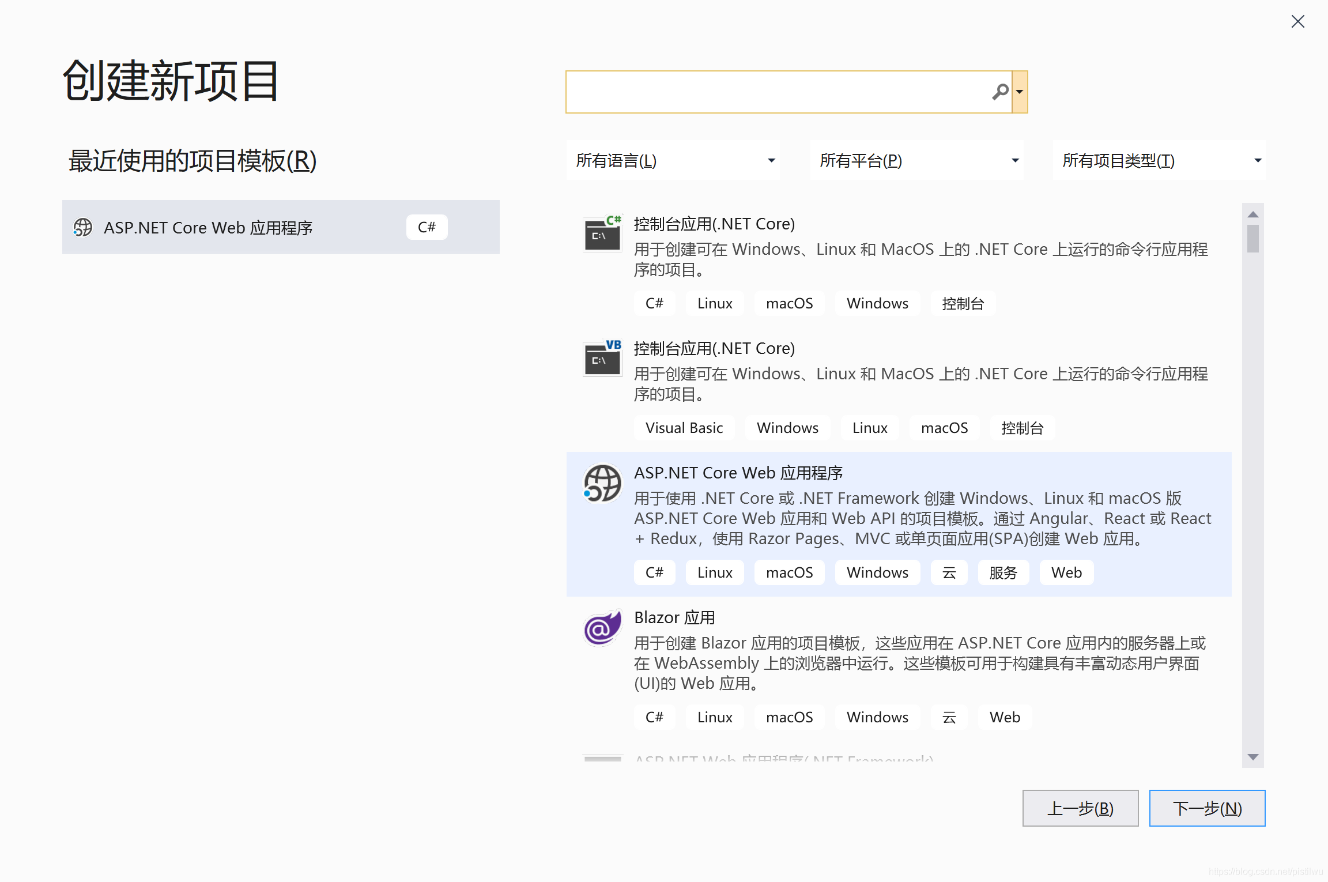Viewport: 1328px width, 882px height.
Task: Select the Blazor 应用 template
Action: [674, 617]
